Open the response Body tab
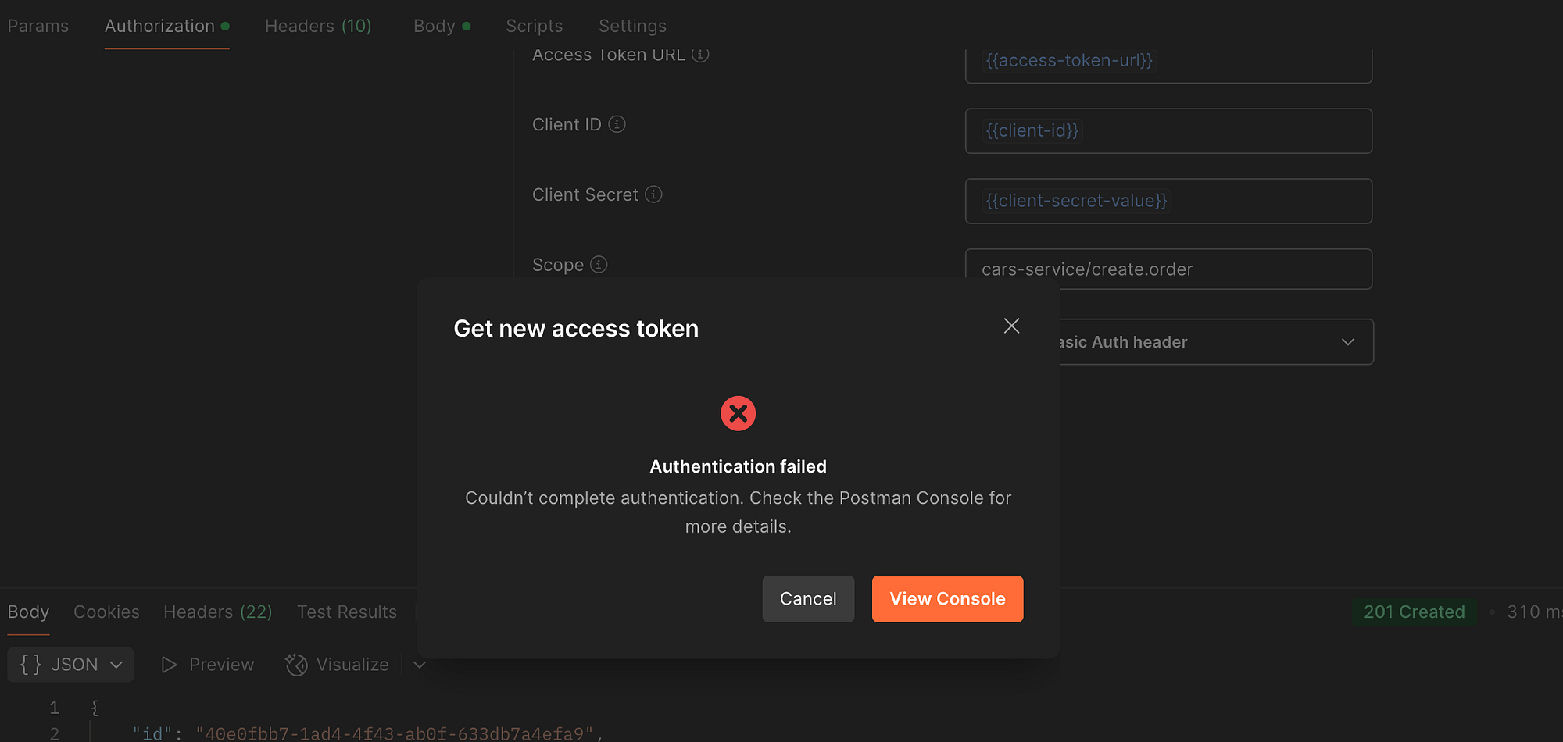Screen dimensions: 1563x742 pyautogui.click(x=28, y=612)
